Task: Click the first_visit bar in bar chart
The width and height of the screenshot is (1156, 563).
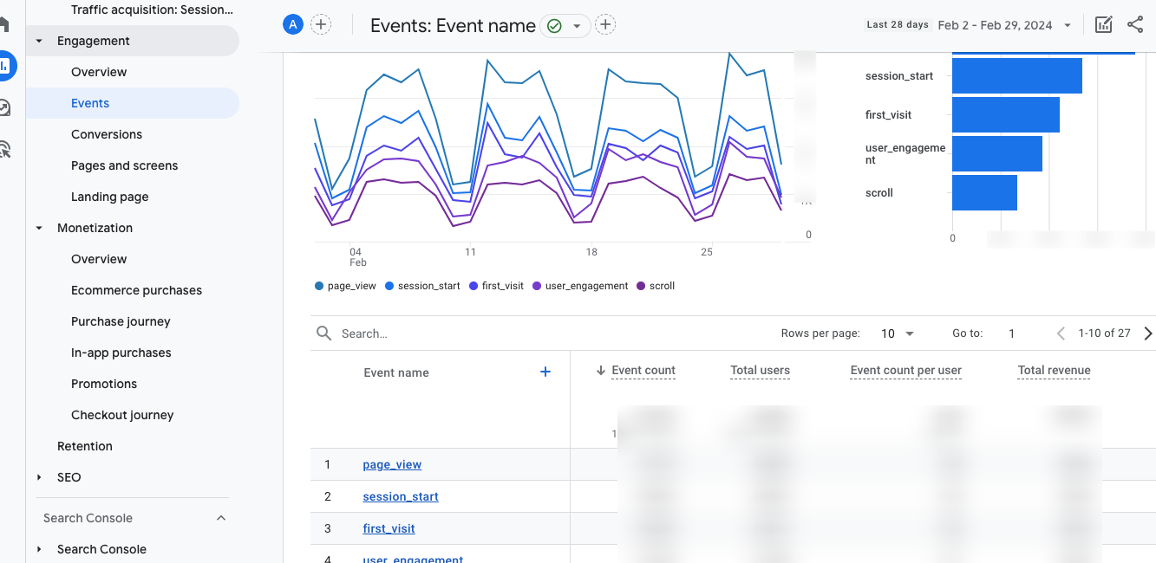Action: (x=1006, y=114)
